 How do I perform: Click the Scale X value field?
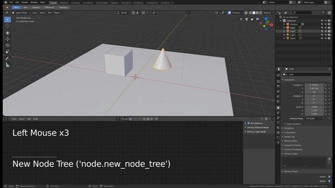[x=314, y=107]
